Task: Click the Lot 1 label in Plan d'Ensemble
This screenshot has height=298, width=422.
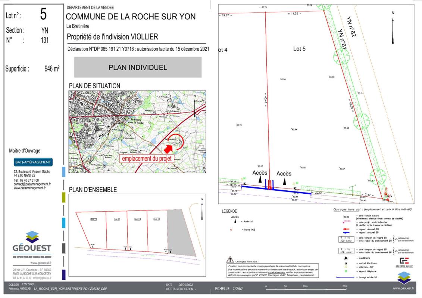Action: (x=94, y=219)
